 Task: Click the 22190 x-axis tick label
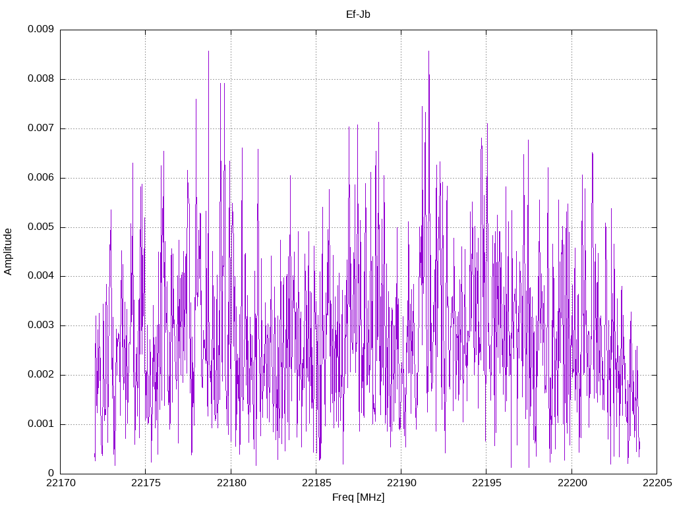[x=401, y=483]
